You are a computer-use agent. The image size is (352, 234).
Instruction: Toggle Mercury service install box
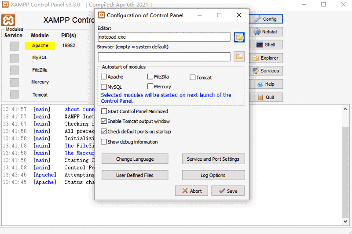pyautogui.click(x=14, y=82)
